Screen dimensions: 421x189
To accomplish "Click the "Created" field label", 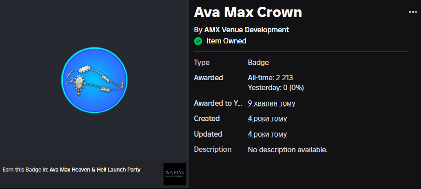I will pyautogui.click(x=207, y=119).
